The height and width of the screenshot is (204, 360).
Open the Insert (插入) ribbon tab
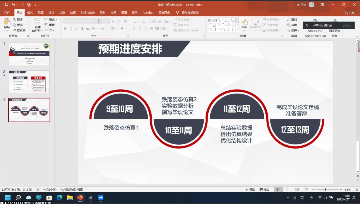30,13
